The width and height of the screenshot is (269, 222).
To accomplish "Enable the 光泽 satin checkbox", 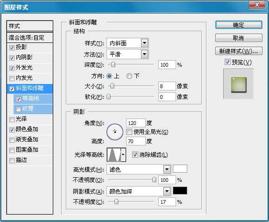I will pyautogui.click(x=12, y=119).
